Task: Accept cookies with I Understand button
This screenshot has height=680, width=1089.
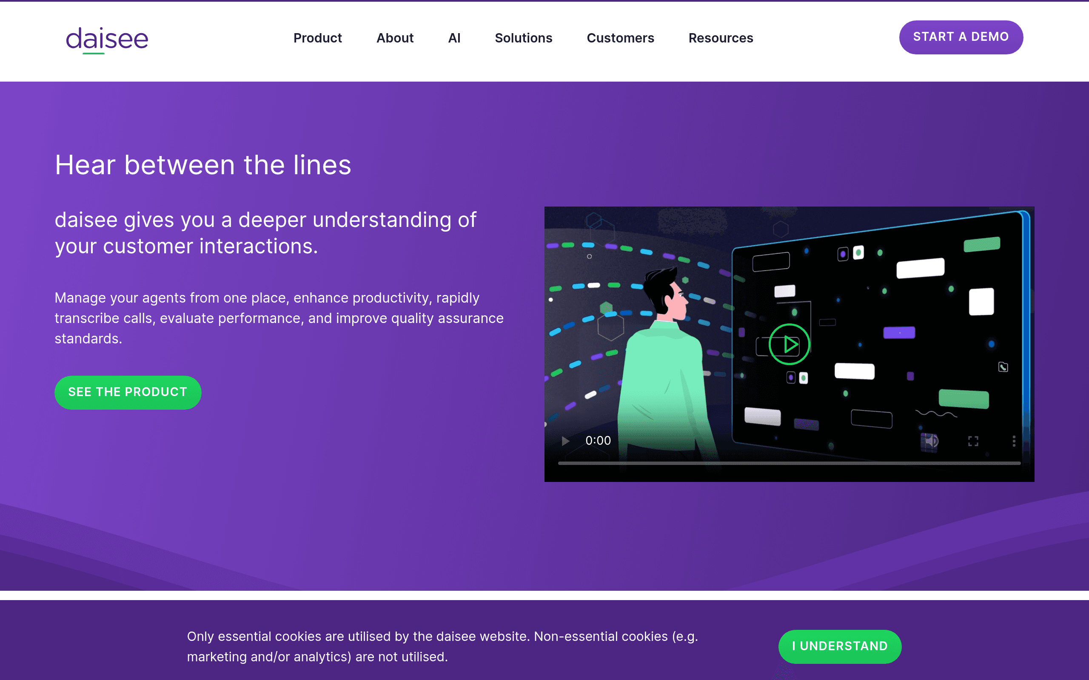Action: click(840, 646)
